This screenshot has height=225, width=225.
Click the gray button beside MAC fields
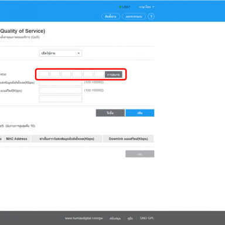click(114, 74)
